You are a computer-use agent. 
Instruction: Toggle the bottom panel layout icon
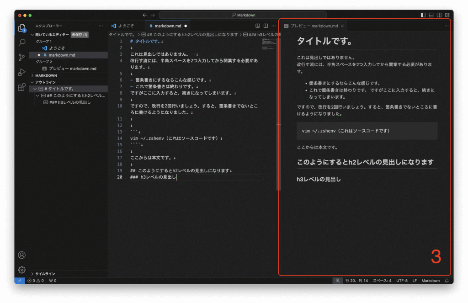(431, 15)
